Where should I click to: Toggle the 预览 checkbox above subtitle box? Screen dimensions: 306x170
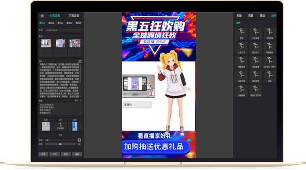coord(80,100)
